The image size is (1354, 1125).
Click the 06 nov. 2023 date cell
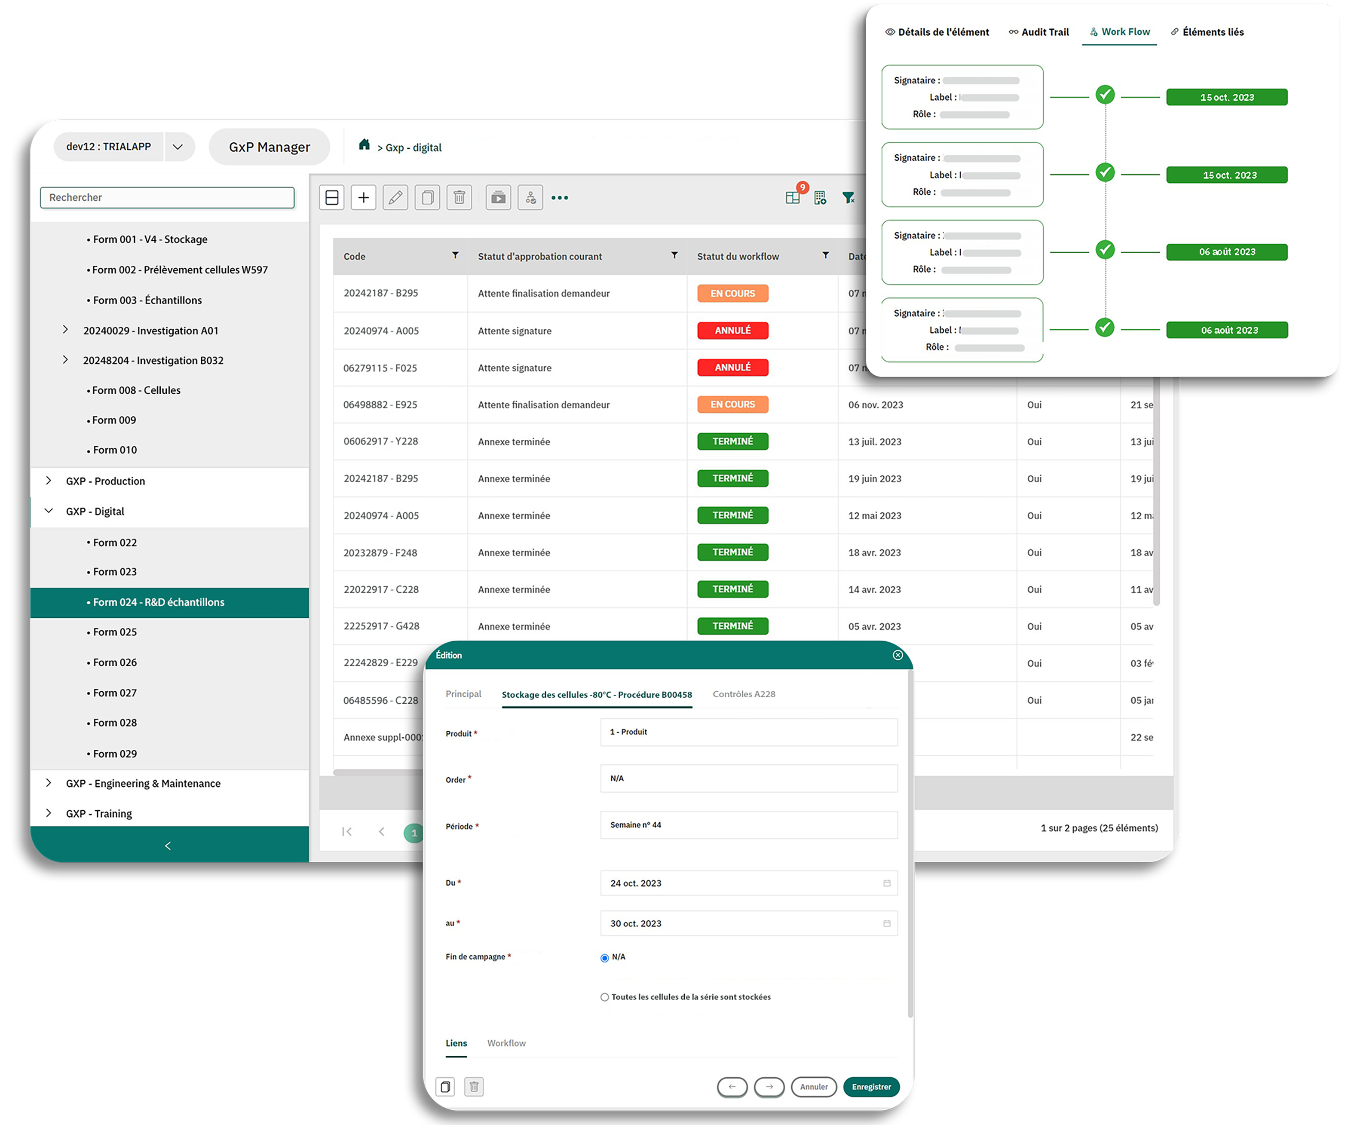875,404
